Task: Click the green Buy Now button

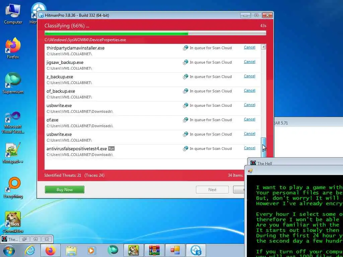Action: point(65,190)
